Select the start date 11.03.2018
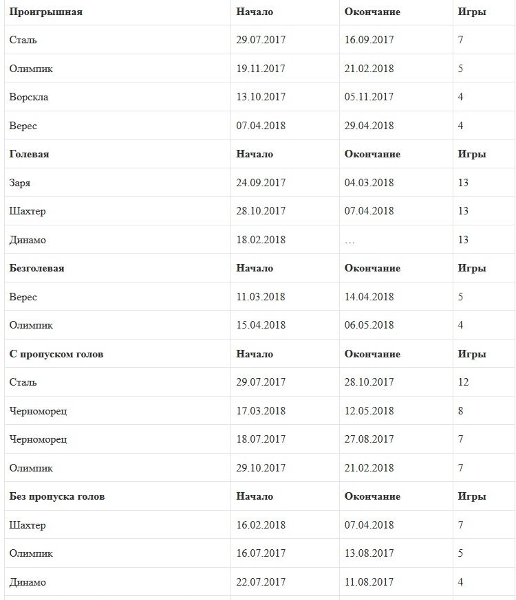Screen dimensions: 516x600 [x=261, y=297]
